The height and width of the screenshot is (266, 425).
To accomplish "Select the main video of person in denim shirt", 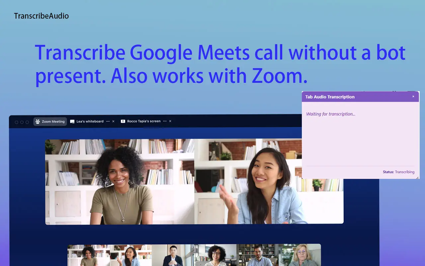I will [269, 182].
